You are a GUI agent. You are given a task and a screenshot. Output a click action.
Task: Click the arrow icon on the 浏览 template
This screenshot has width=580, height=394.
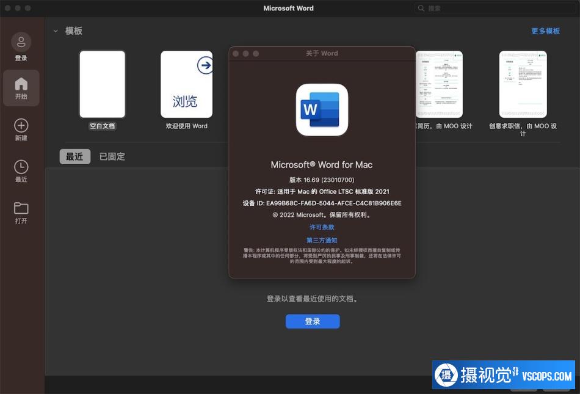coord(205,65)
